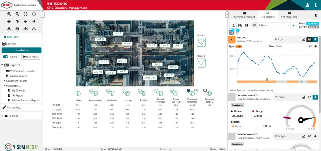321x151 pixels.
Task: Expand the Util.CO2 chart to full view
Action: [316, 46]
